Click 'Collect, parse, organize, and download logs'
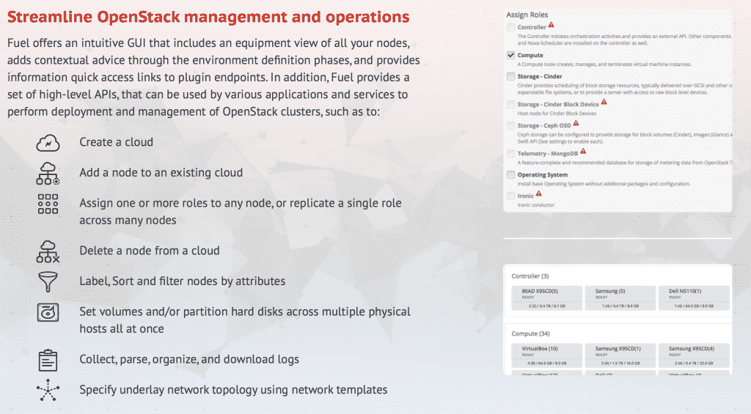This screenshot has width=751, height=414. pyautogui.click(x=189, y=360)
